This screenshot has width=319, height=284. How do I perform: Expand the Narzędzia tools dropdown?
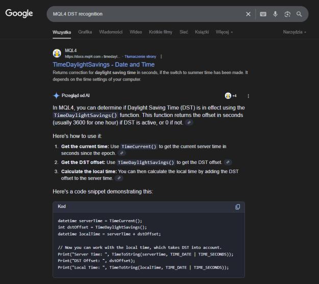(x=295, y=32)
